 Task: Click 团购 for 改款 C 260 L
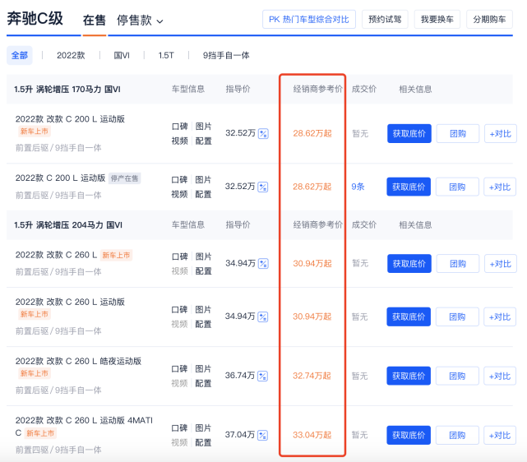(x=458, y=264)
